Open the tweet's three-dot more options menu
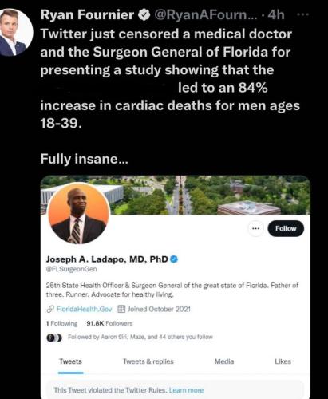The image size is (328, 399). pos(303,14)
